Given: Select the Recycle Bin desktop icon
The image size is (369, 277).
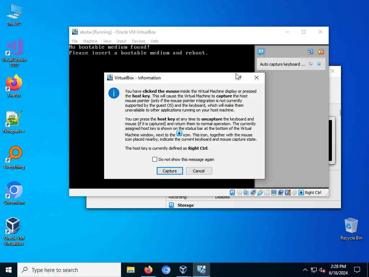Looking at the screenshot, I should (351, 229).
